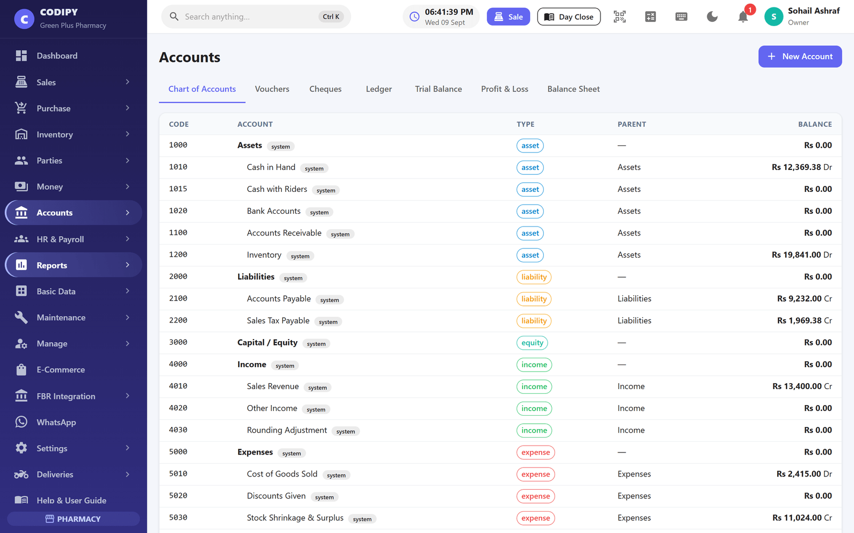854x533 pixels.
Task: Switch to Profit & Loss tab
Action: 504,89
